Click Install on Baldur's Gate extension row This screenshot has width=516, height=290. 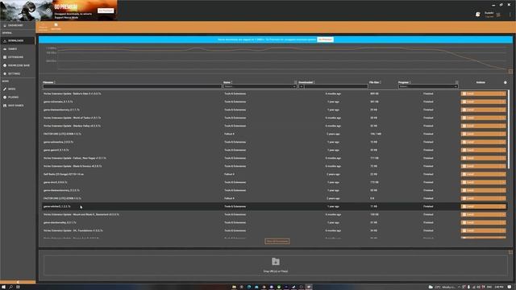click(x=481, y=93)
